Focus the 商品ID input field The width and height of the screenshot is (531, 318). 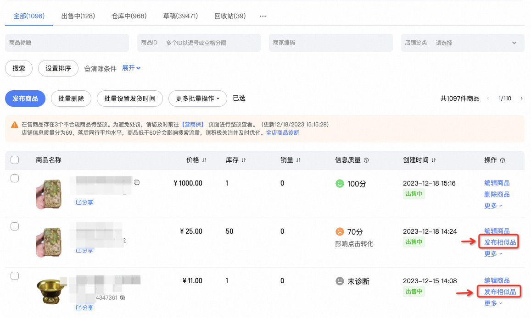pyautogui.click(x=199, y=43)
